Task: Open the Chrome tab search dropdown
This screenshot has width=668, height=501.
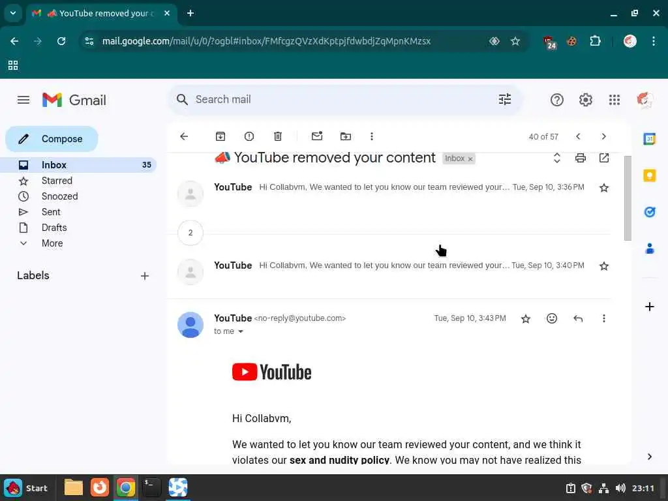Action: click(13, 13)
